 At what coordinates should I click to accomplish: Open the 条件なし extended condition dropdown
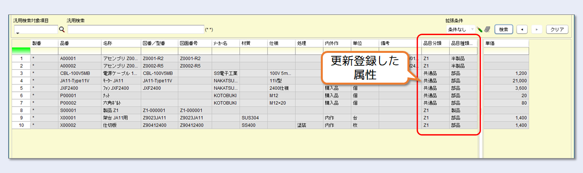coord(461,29)
